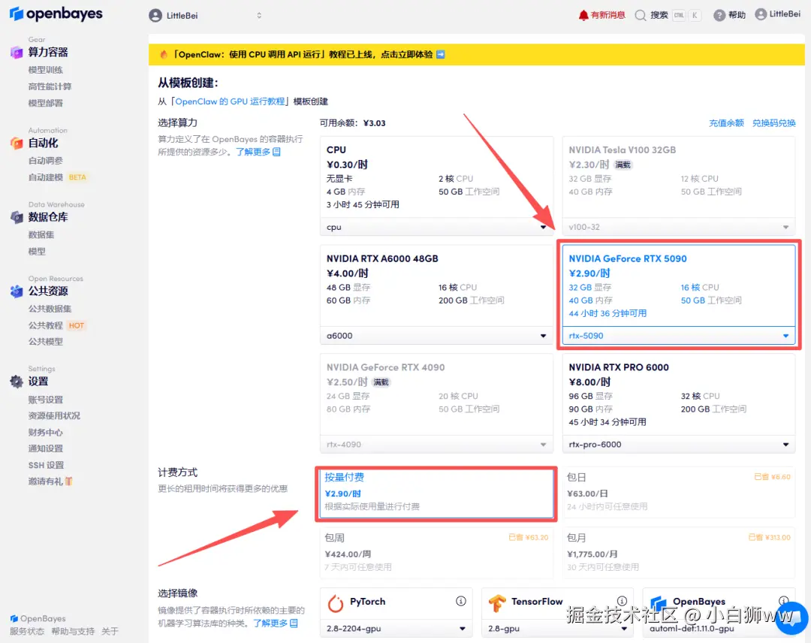Open the OpenClaw 的 GPU 运行教程 link
This screenshot has width=811, height=643.
(230, 101)
